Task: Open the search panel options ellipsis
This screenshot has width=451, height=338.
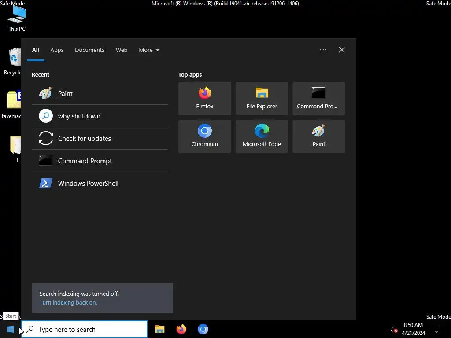Action: coord(323,50)
